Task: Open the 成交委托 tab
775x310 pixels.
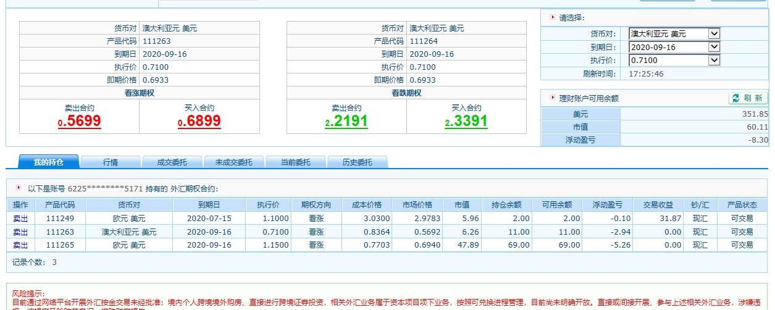Action: point(172,162)
